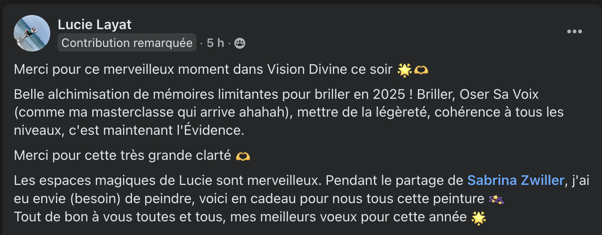Open Sabrina Zwiller's tagged profile link

[516, 180]
